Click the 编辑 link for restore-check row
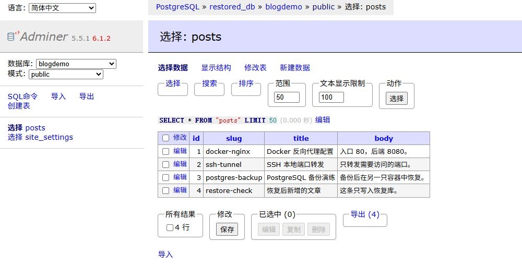This screenshot has width=522, height=266. [x=180, y=190]
